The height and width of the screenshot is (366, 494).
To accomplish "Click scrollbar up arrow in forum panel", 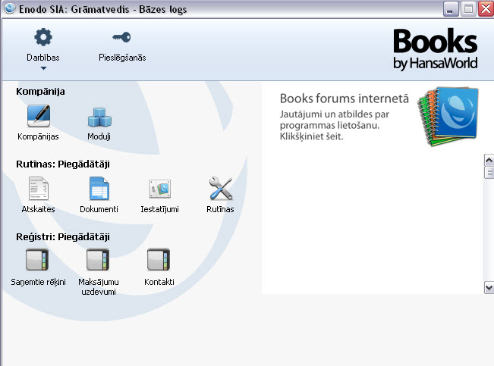I will (489, 161).
